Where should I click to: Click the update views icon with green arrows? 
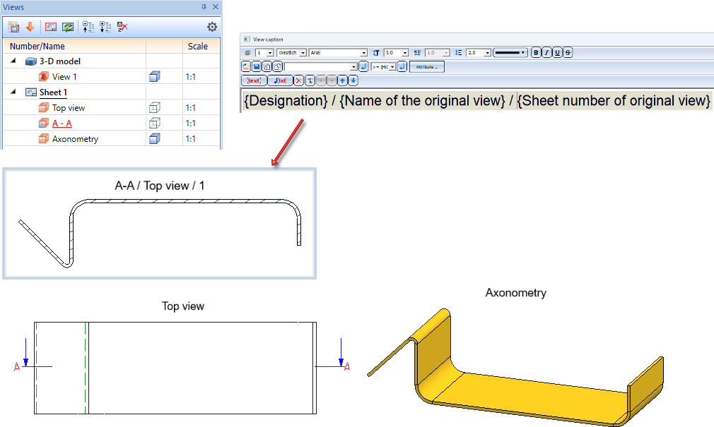pyautogui.click(x=68, y=28)
